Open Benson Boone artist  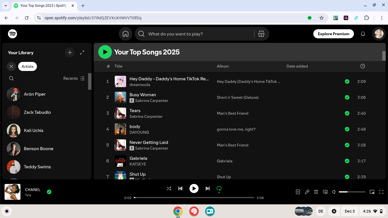[47, 149]
